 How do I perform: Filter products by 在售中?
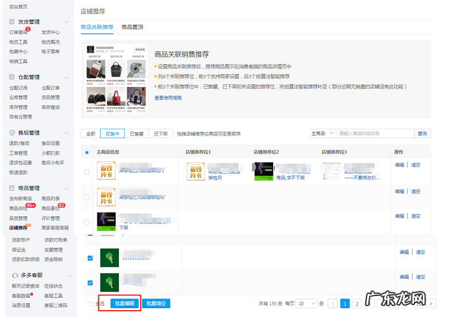(x=112, y=134)
